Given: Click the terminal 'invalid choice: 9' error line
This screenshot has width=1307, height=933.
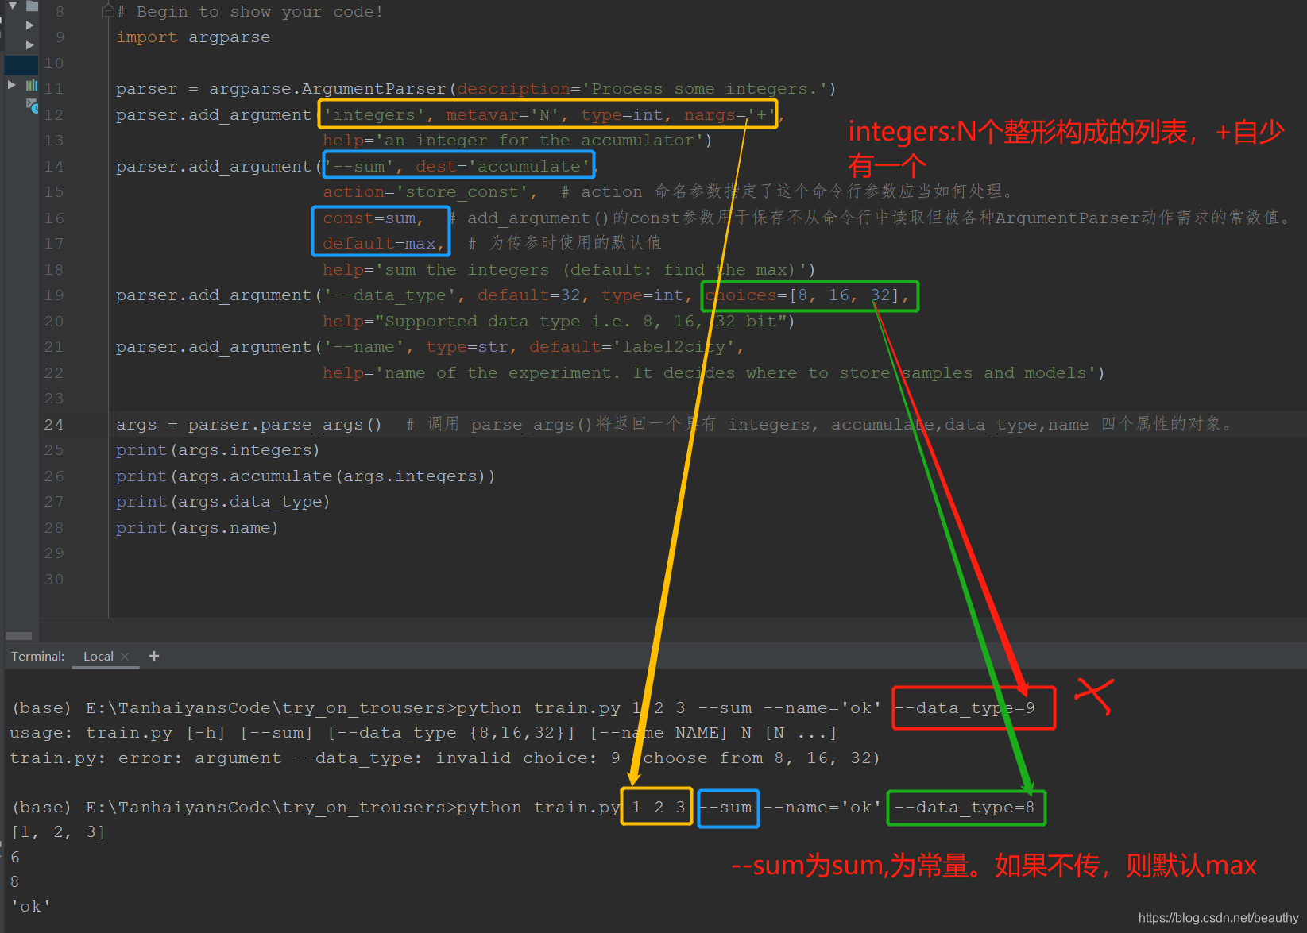Looking at the screenshot, I should [x=445, y=758].
